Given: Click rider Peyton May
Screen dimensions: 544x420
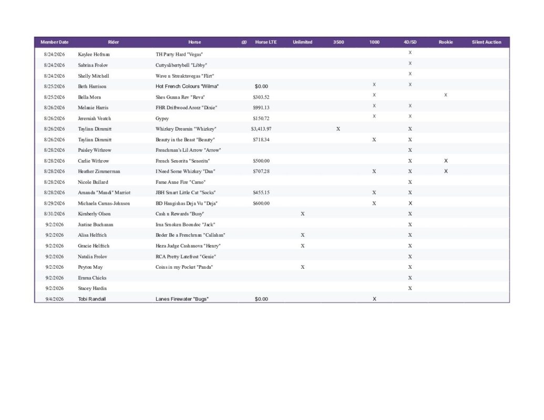Looking at the screenshot, I should (90, 267).
